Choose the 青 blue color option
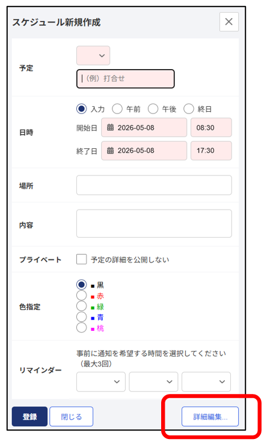Viewport: 264px width, 442px height. click(x=81, y=317)
